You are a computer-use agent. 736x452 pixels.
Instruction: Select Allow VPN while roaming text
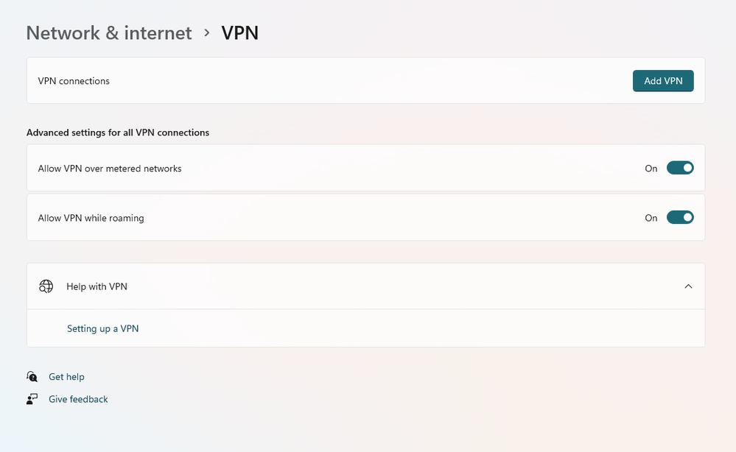91,218
